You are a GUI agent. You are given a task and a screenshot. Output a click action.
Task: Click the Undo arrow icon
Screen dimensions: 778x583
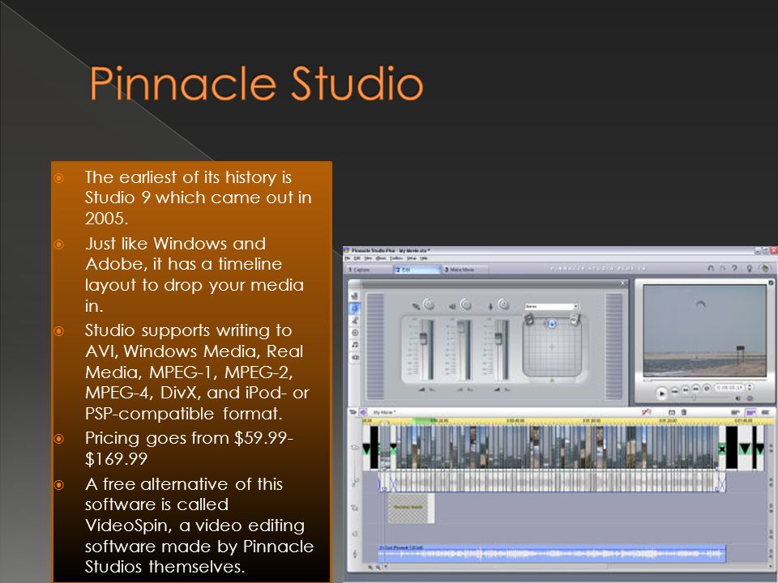(710, 268)
